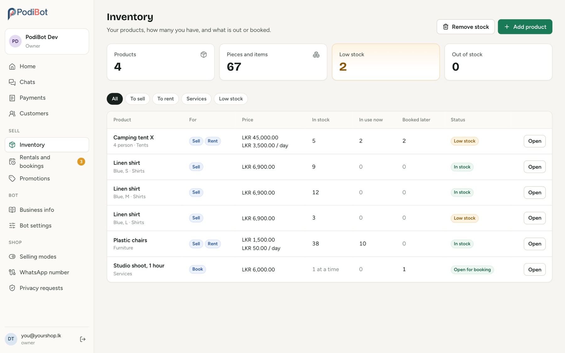Filter by To sell
This screenshot has height=353, width=565.
(x=137, y=99)
